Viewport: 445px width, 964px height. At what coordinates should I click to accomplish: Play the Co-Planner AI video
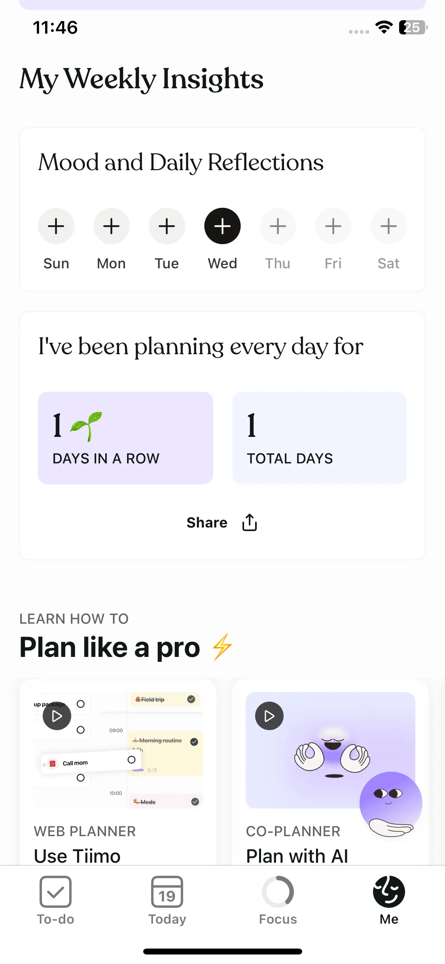click(x=269, y=716)
